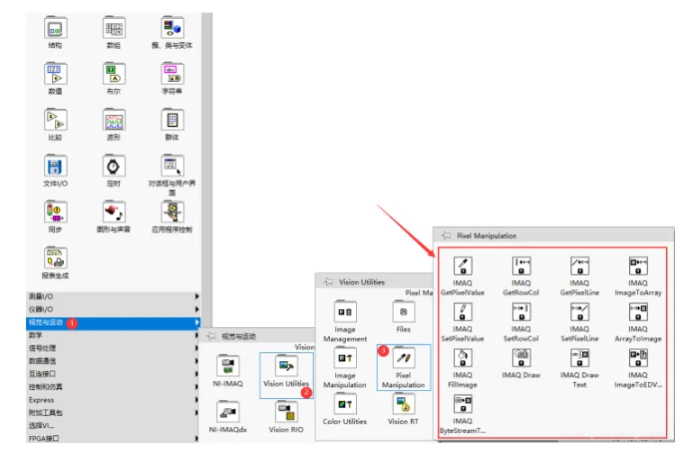The height and width of the screenshot is (462, 693).
Task: Select the IMAQ SetPixelValue VI
Action: 462,312
